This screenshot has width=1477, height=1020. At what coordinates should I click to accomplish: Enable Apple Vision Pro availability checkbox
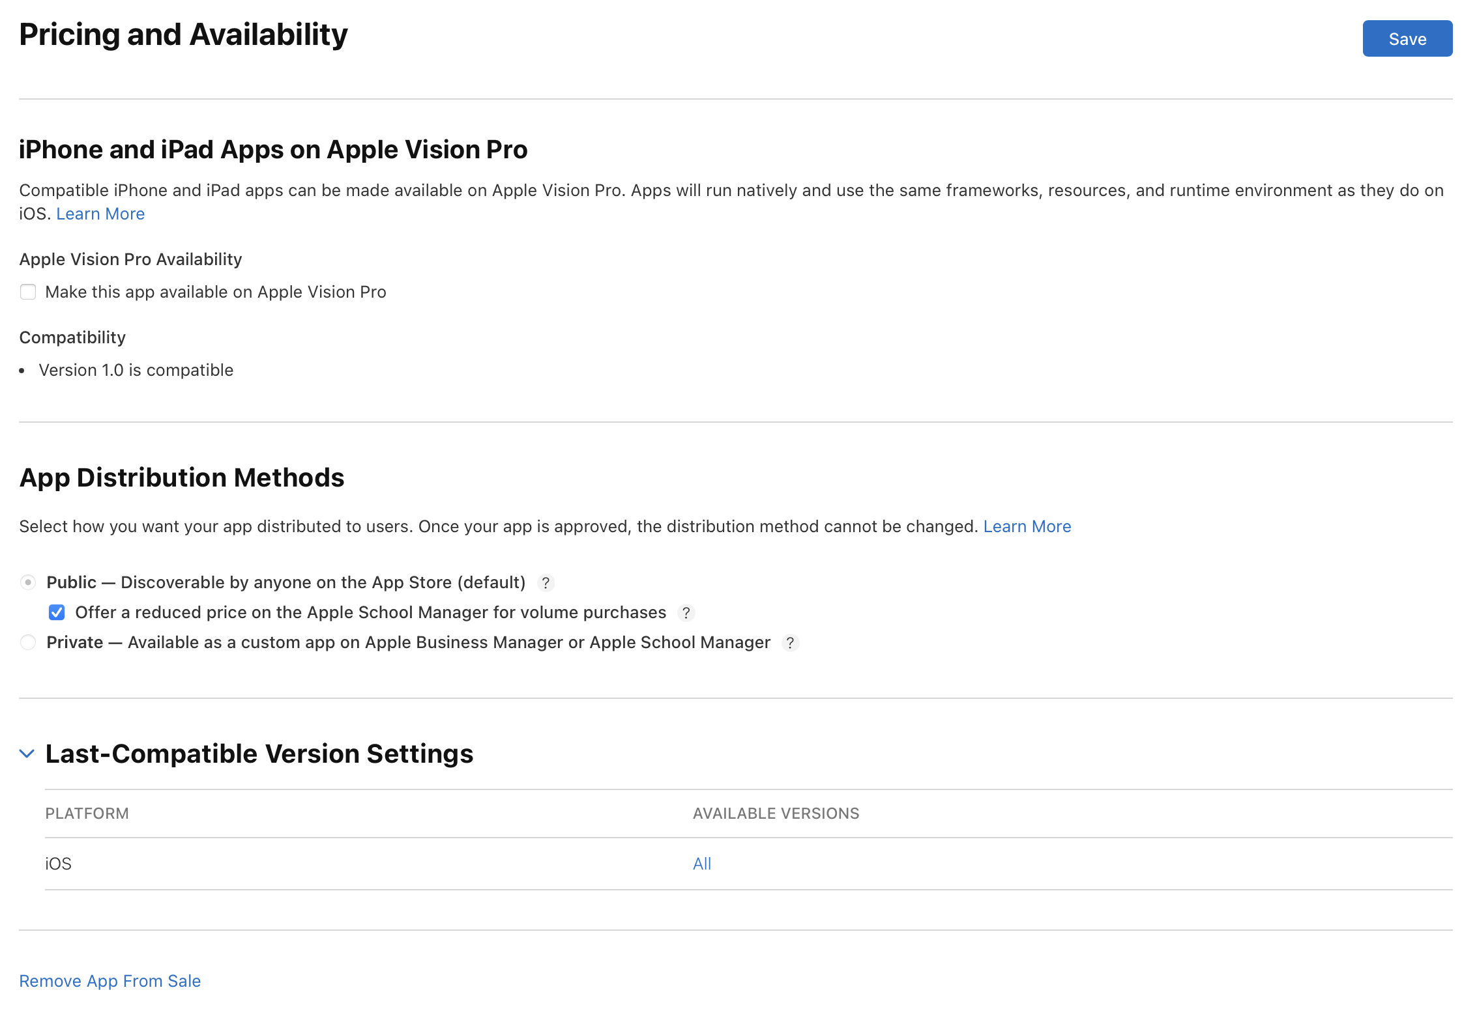tap(28, 292)
